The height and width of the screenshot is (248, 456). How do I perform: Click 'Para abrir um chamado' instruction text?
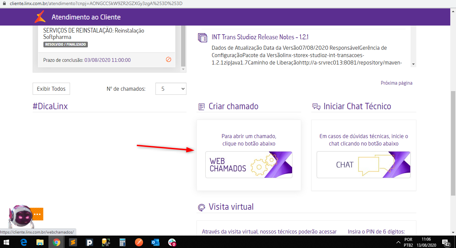click(249, 140)
